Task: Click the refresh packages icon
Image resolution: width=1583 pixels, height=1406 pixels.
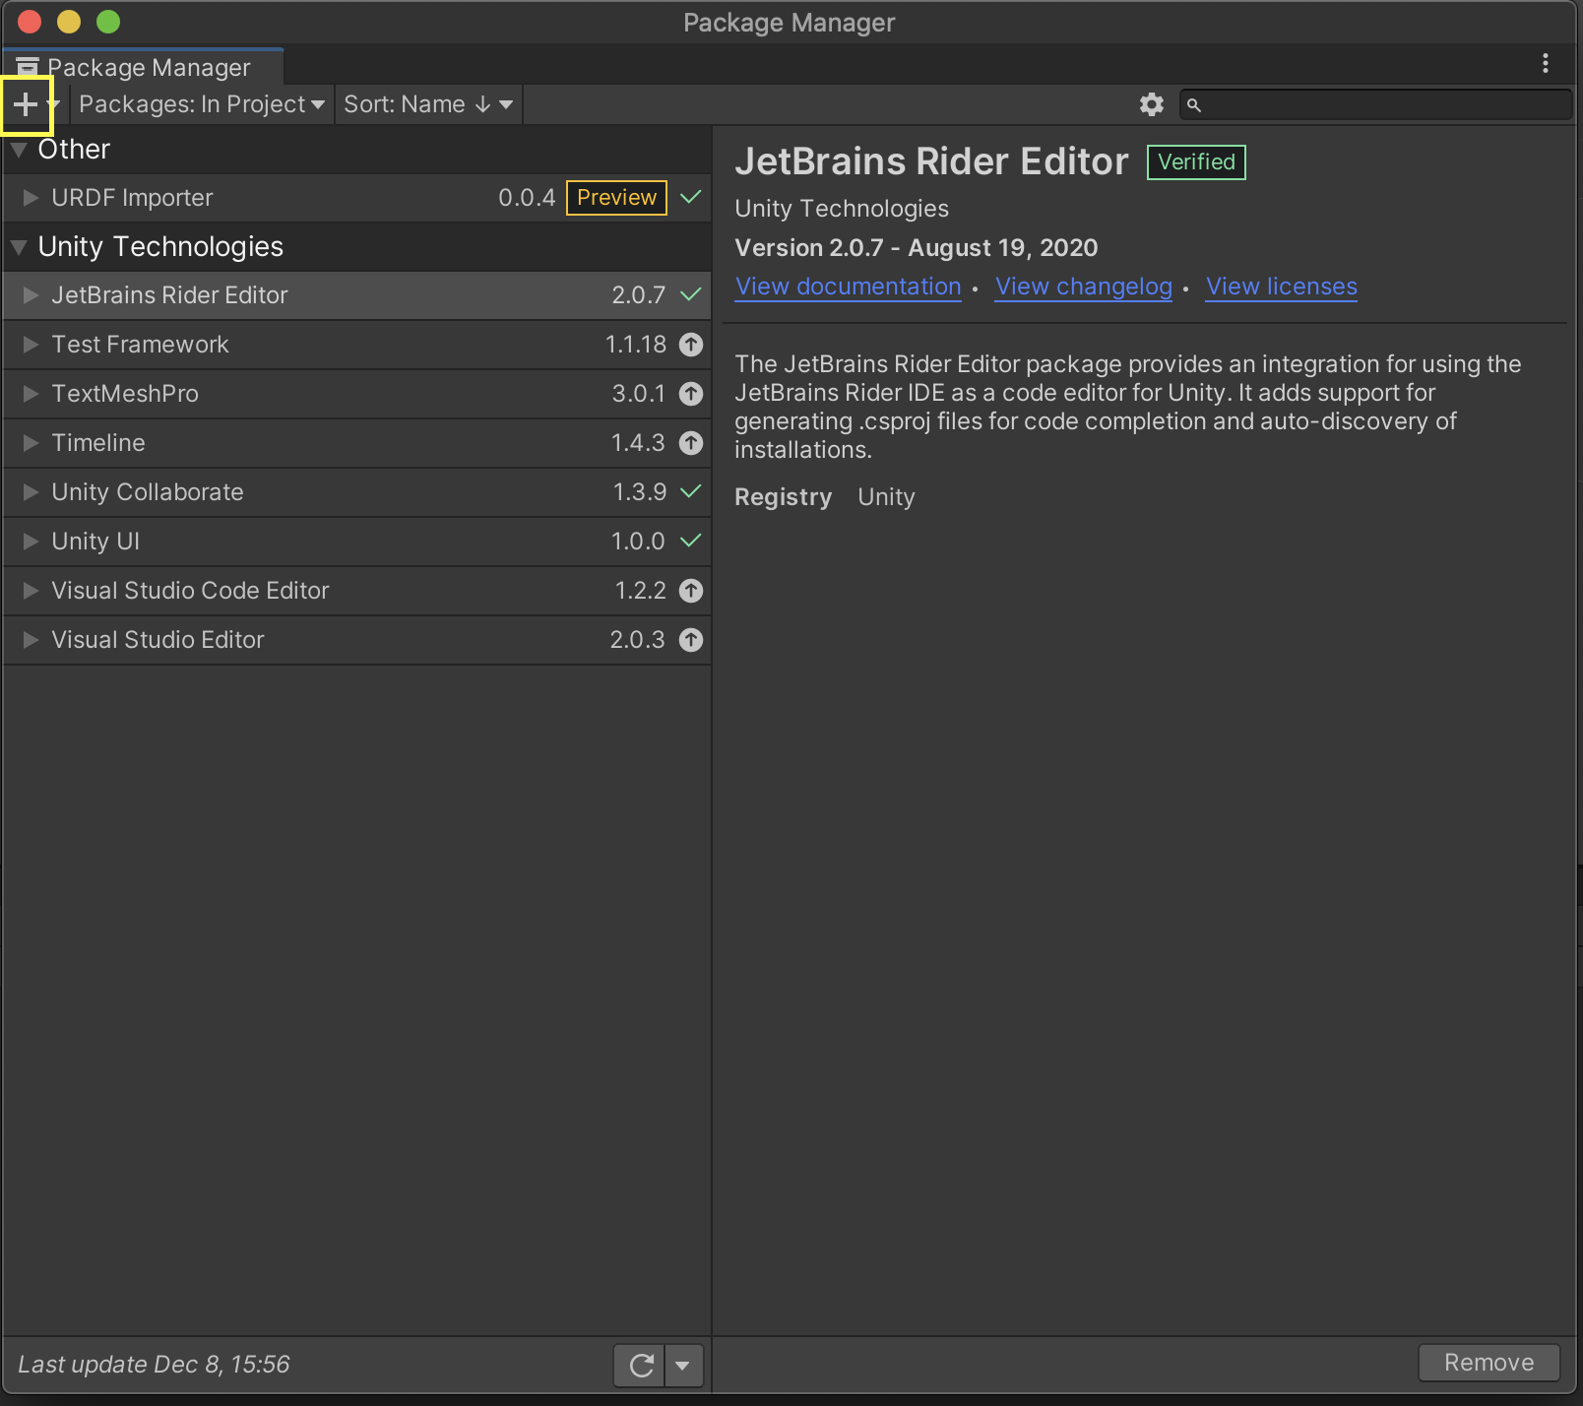Action: click(x=641, y=1366)
